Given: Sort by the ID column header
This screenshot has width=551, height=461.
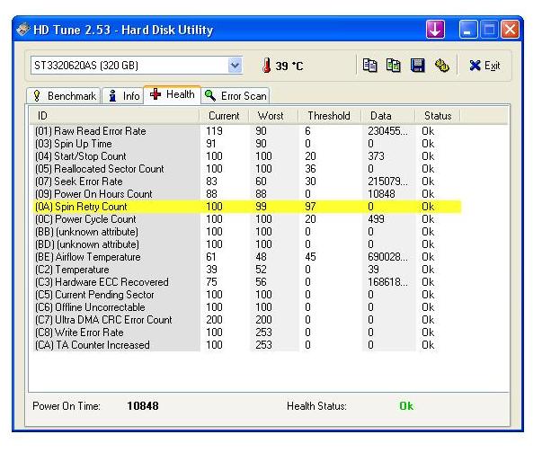Looking at the screenshot, I should [114, 116].
